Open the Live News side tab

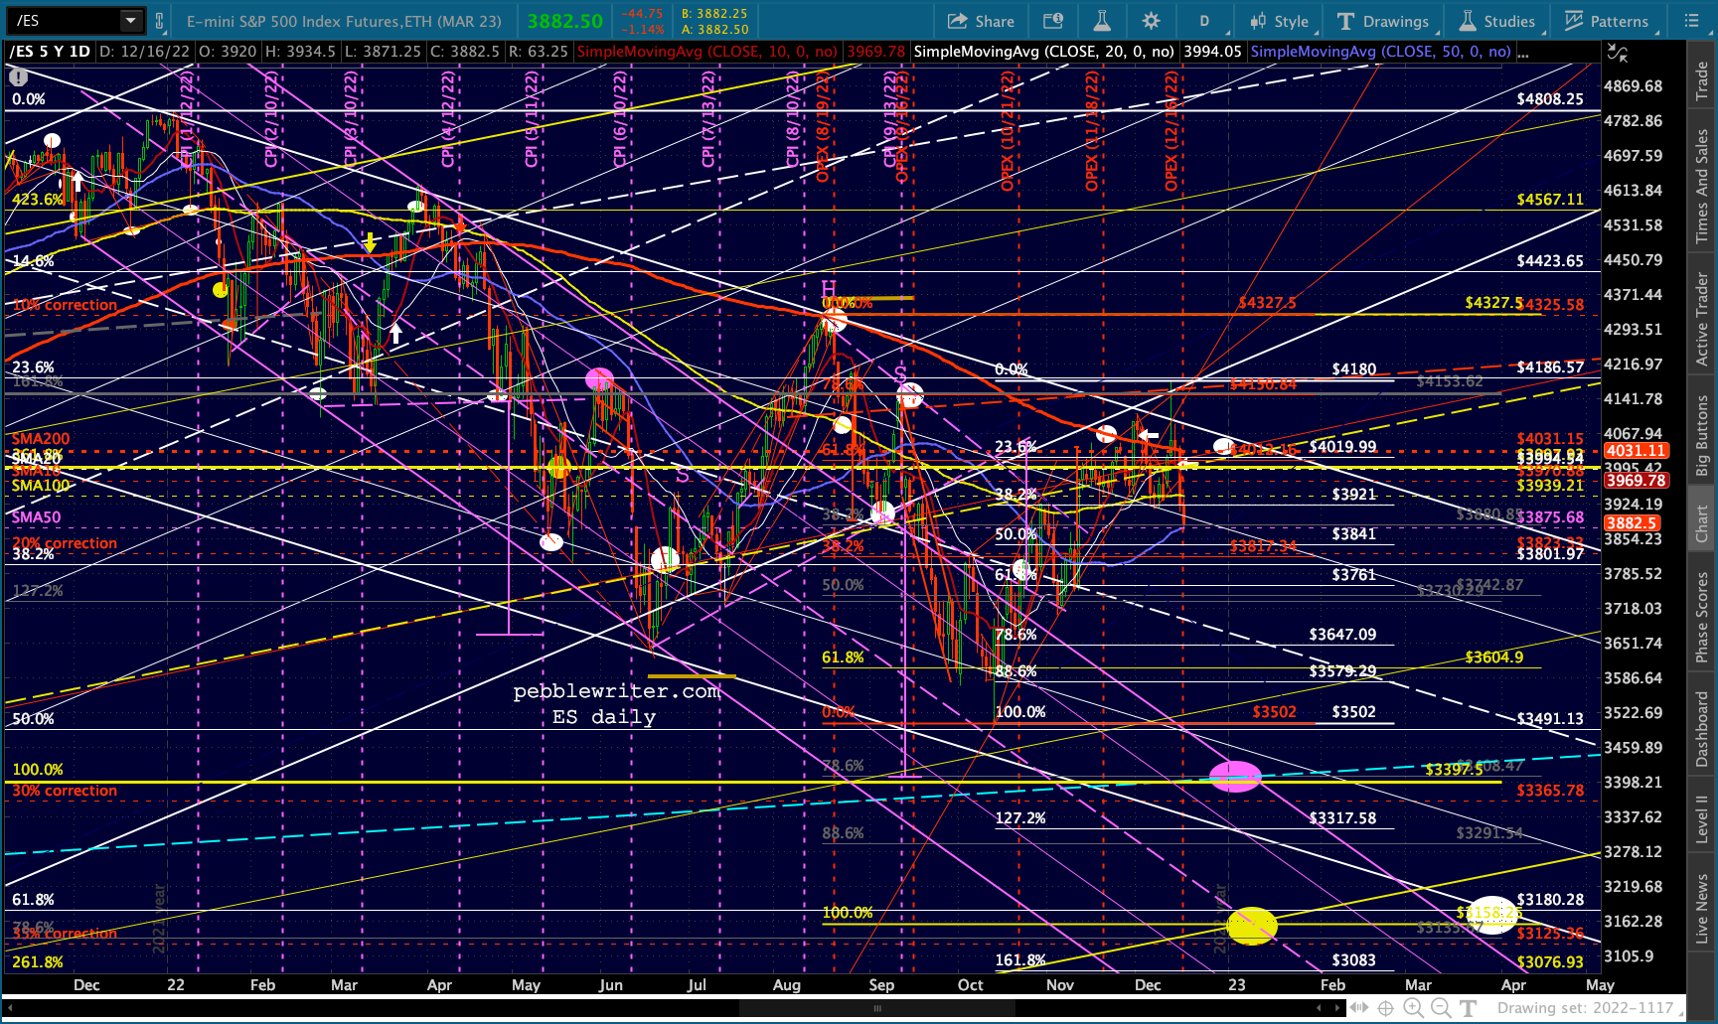[x=1702, y=908]
